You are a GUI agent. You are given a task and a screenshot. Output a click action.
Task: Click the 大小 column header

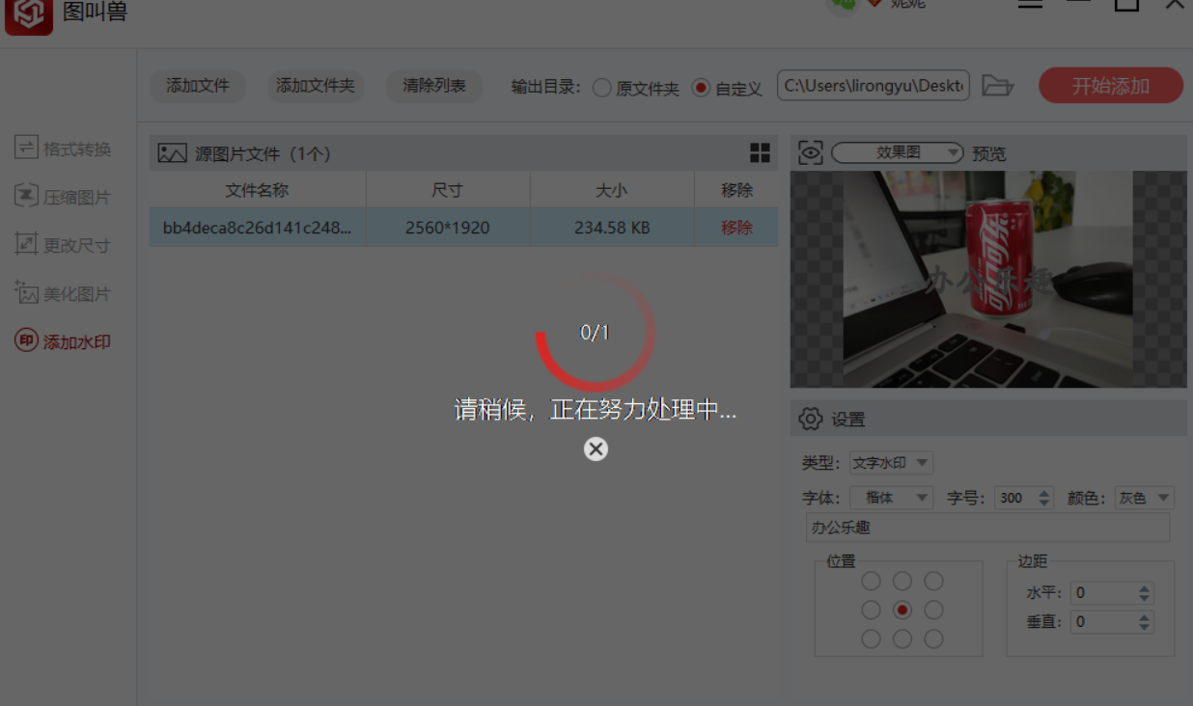point(612,190)
